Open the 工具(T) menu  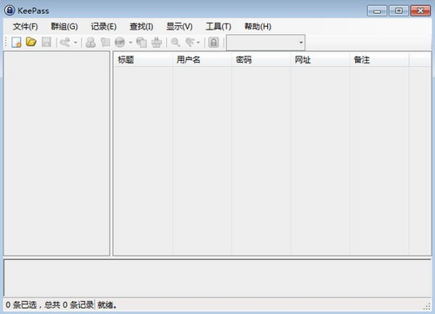tap(218, 27)
